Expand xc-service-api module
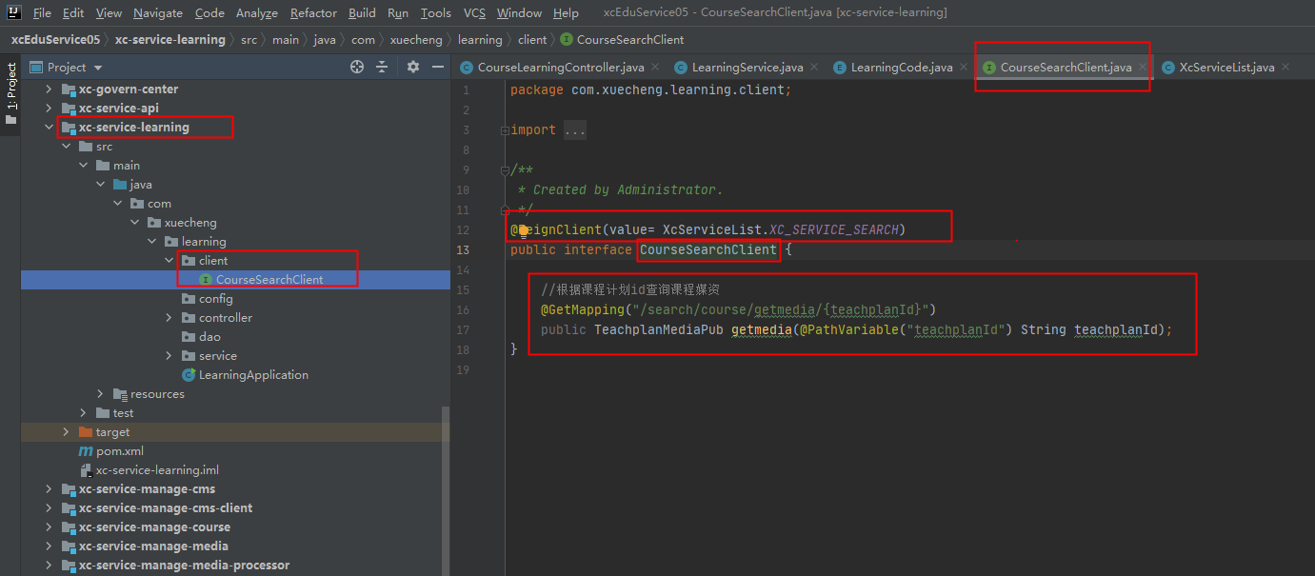This screenshot has width=1315, height=576. coord(49,109)
